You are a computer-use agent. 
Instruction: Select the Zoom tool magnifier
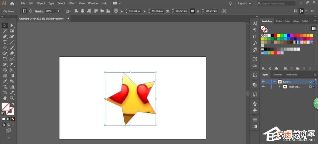12,98
